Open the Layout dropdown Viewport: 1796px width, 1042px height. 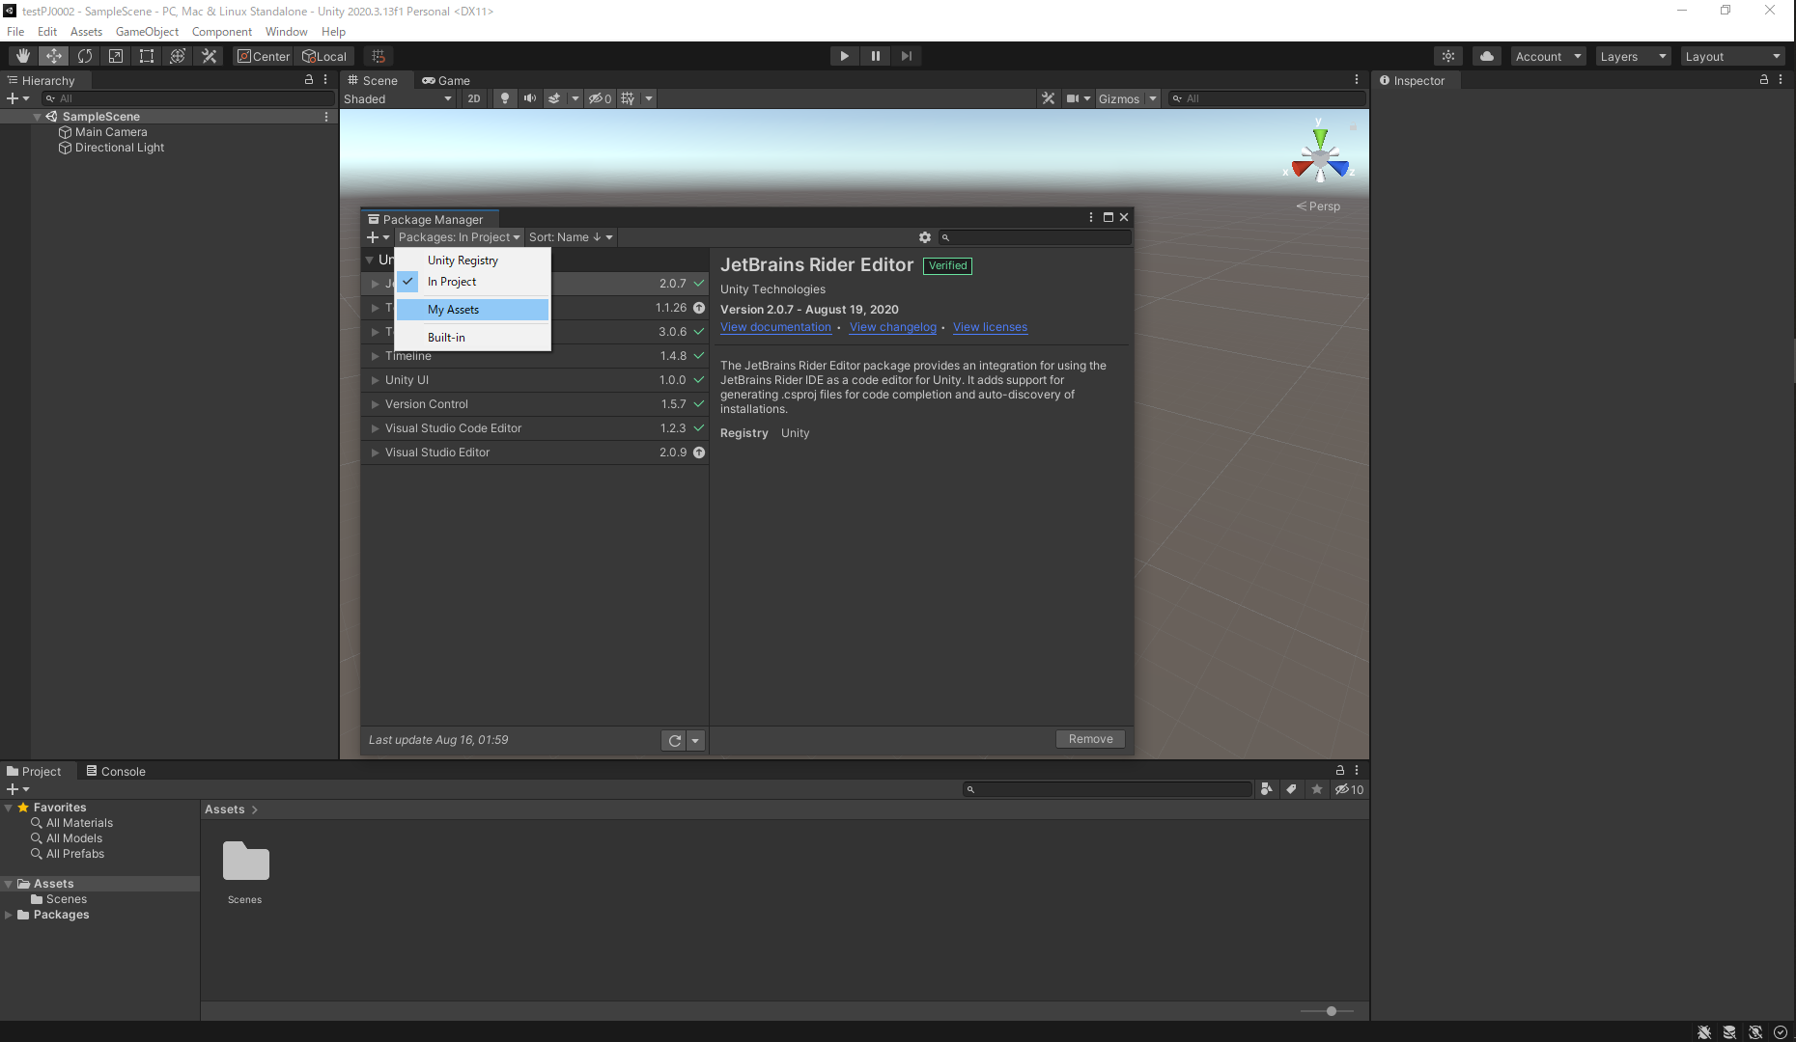(1732, 56)
